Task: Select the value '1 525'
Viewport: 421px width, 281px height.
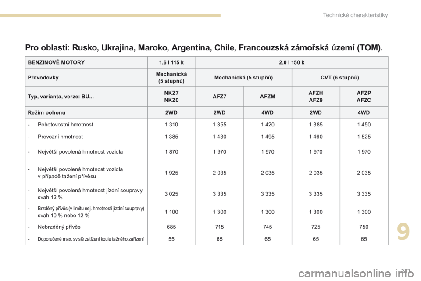Action: pos(364,137)
